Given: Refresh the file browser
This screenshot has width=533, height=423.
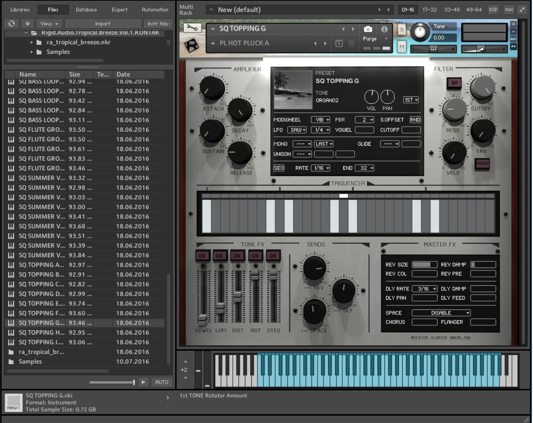Looking at the screenshot, I should click(x=12, y=23).
